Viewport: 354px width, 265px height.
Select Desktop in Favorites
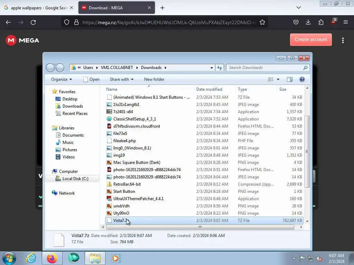tap(70, 99)
